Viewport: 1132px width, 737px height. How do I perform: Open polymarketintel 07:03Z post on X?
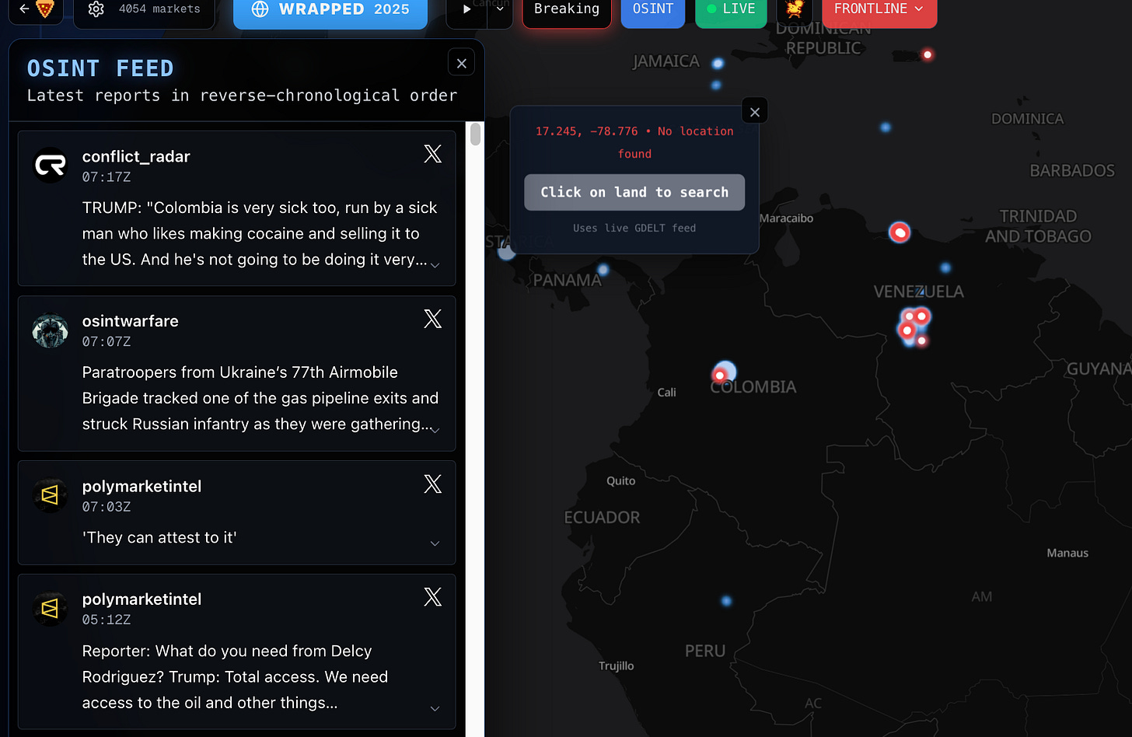(x=433, y=484)
